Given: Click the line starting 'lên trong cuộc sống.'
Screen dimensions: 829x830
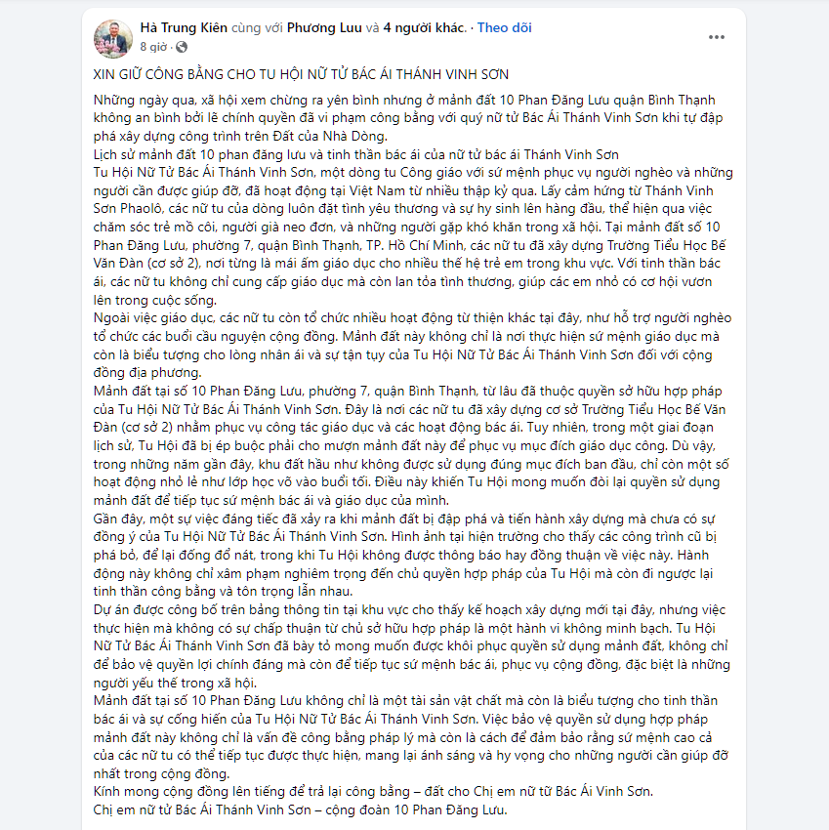Looking at the screenshot, I should pos(155,300).
